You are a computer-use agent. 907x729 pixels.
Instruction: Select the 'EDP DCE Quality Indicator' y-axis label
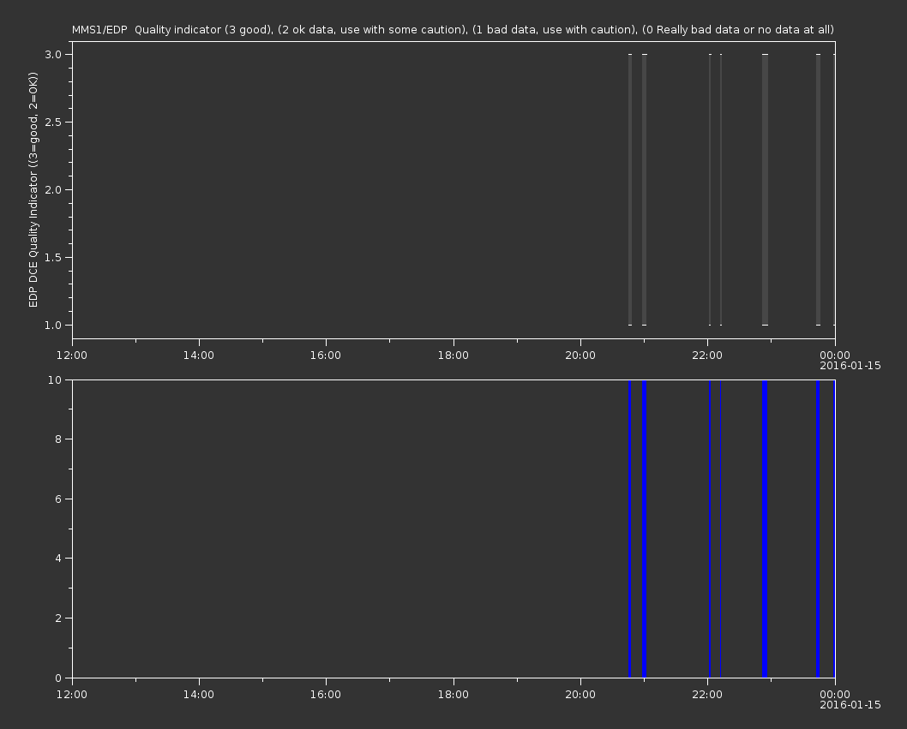(x=33, y=189)
